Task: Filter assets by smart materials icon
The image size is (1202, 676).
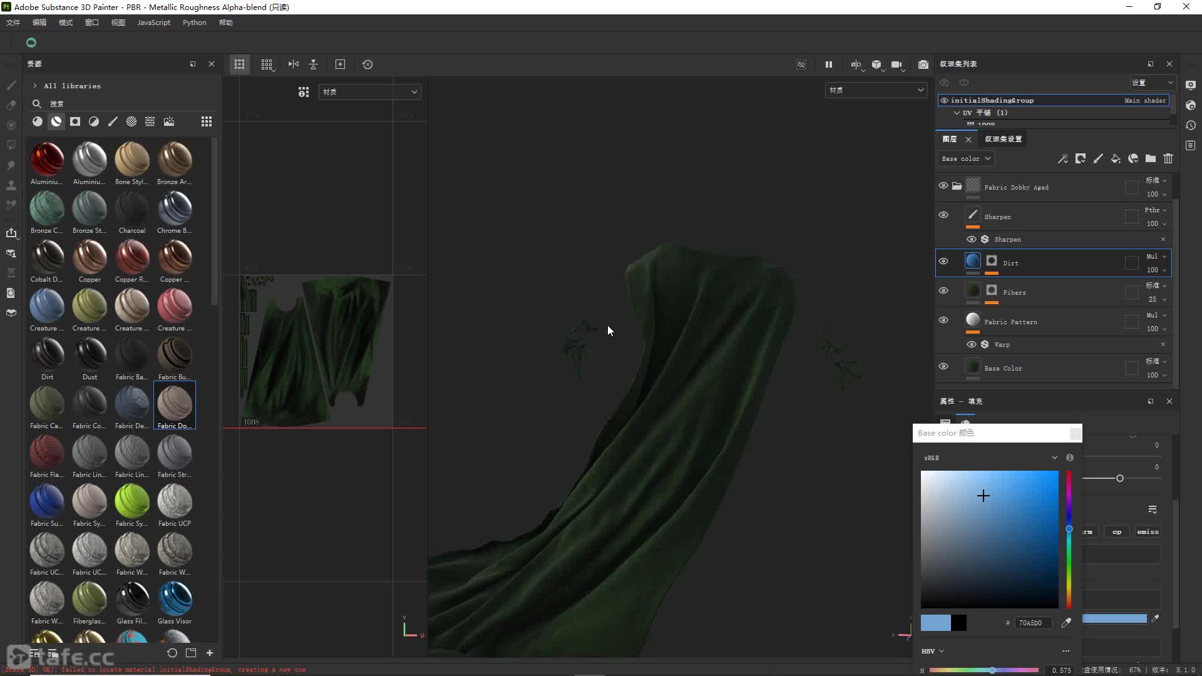Action: (56, 121)
